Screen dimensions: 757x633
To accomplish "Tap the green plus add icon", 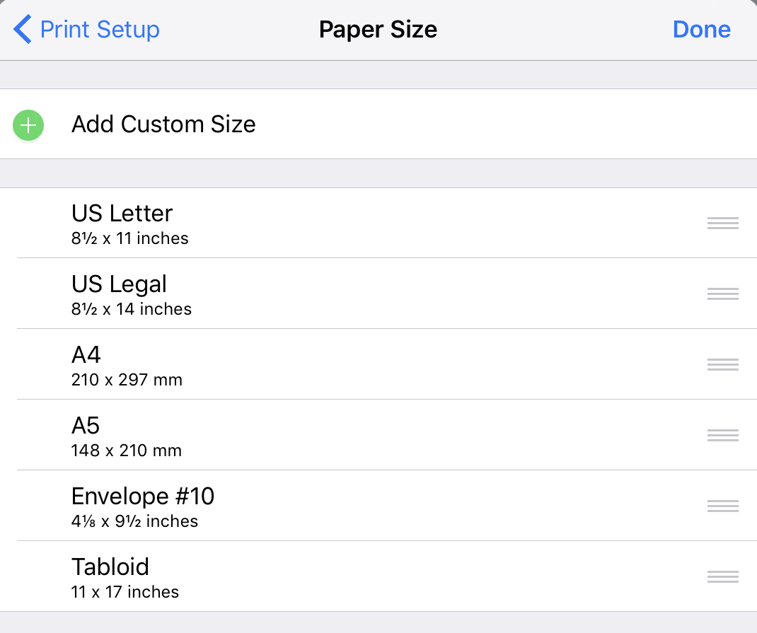I will (28, 125).
